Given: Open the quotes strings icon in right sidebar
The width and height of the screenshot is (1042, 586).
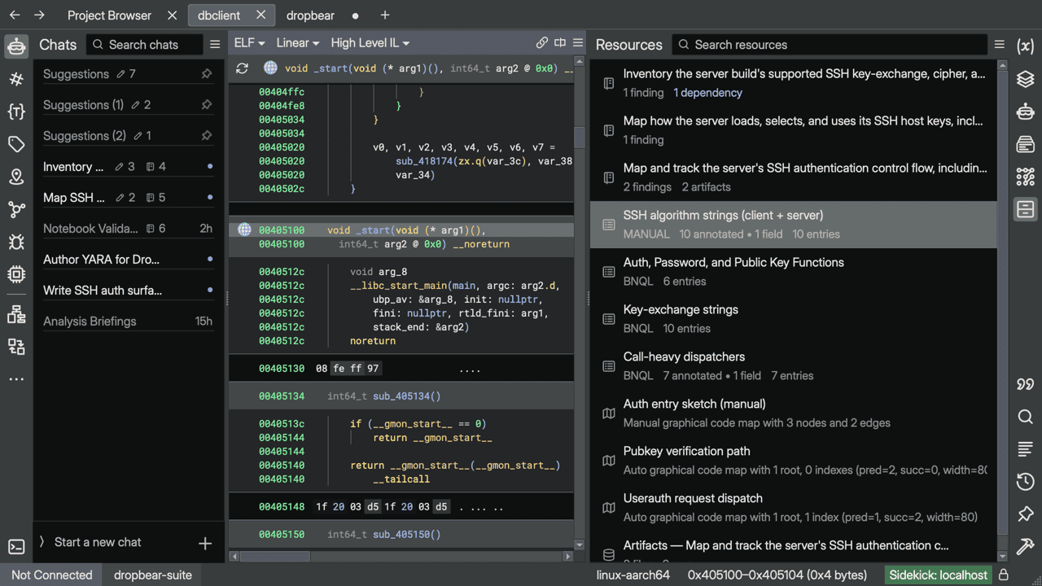Looking at the screenshot, I should 1026,384.
